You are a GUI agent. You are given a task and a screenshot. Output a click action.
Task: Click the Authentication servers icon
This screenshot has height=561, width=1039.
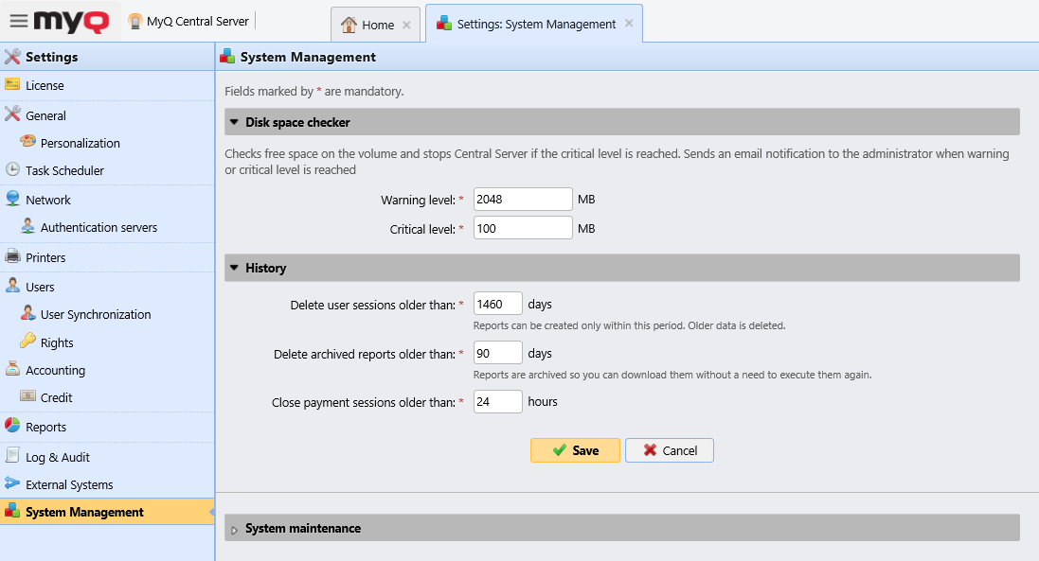click(28, 227)
